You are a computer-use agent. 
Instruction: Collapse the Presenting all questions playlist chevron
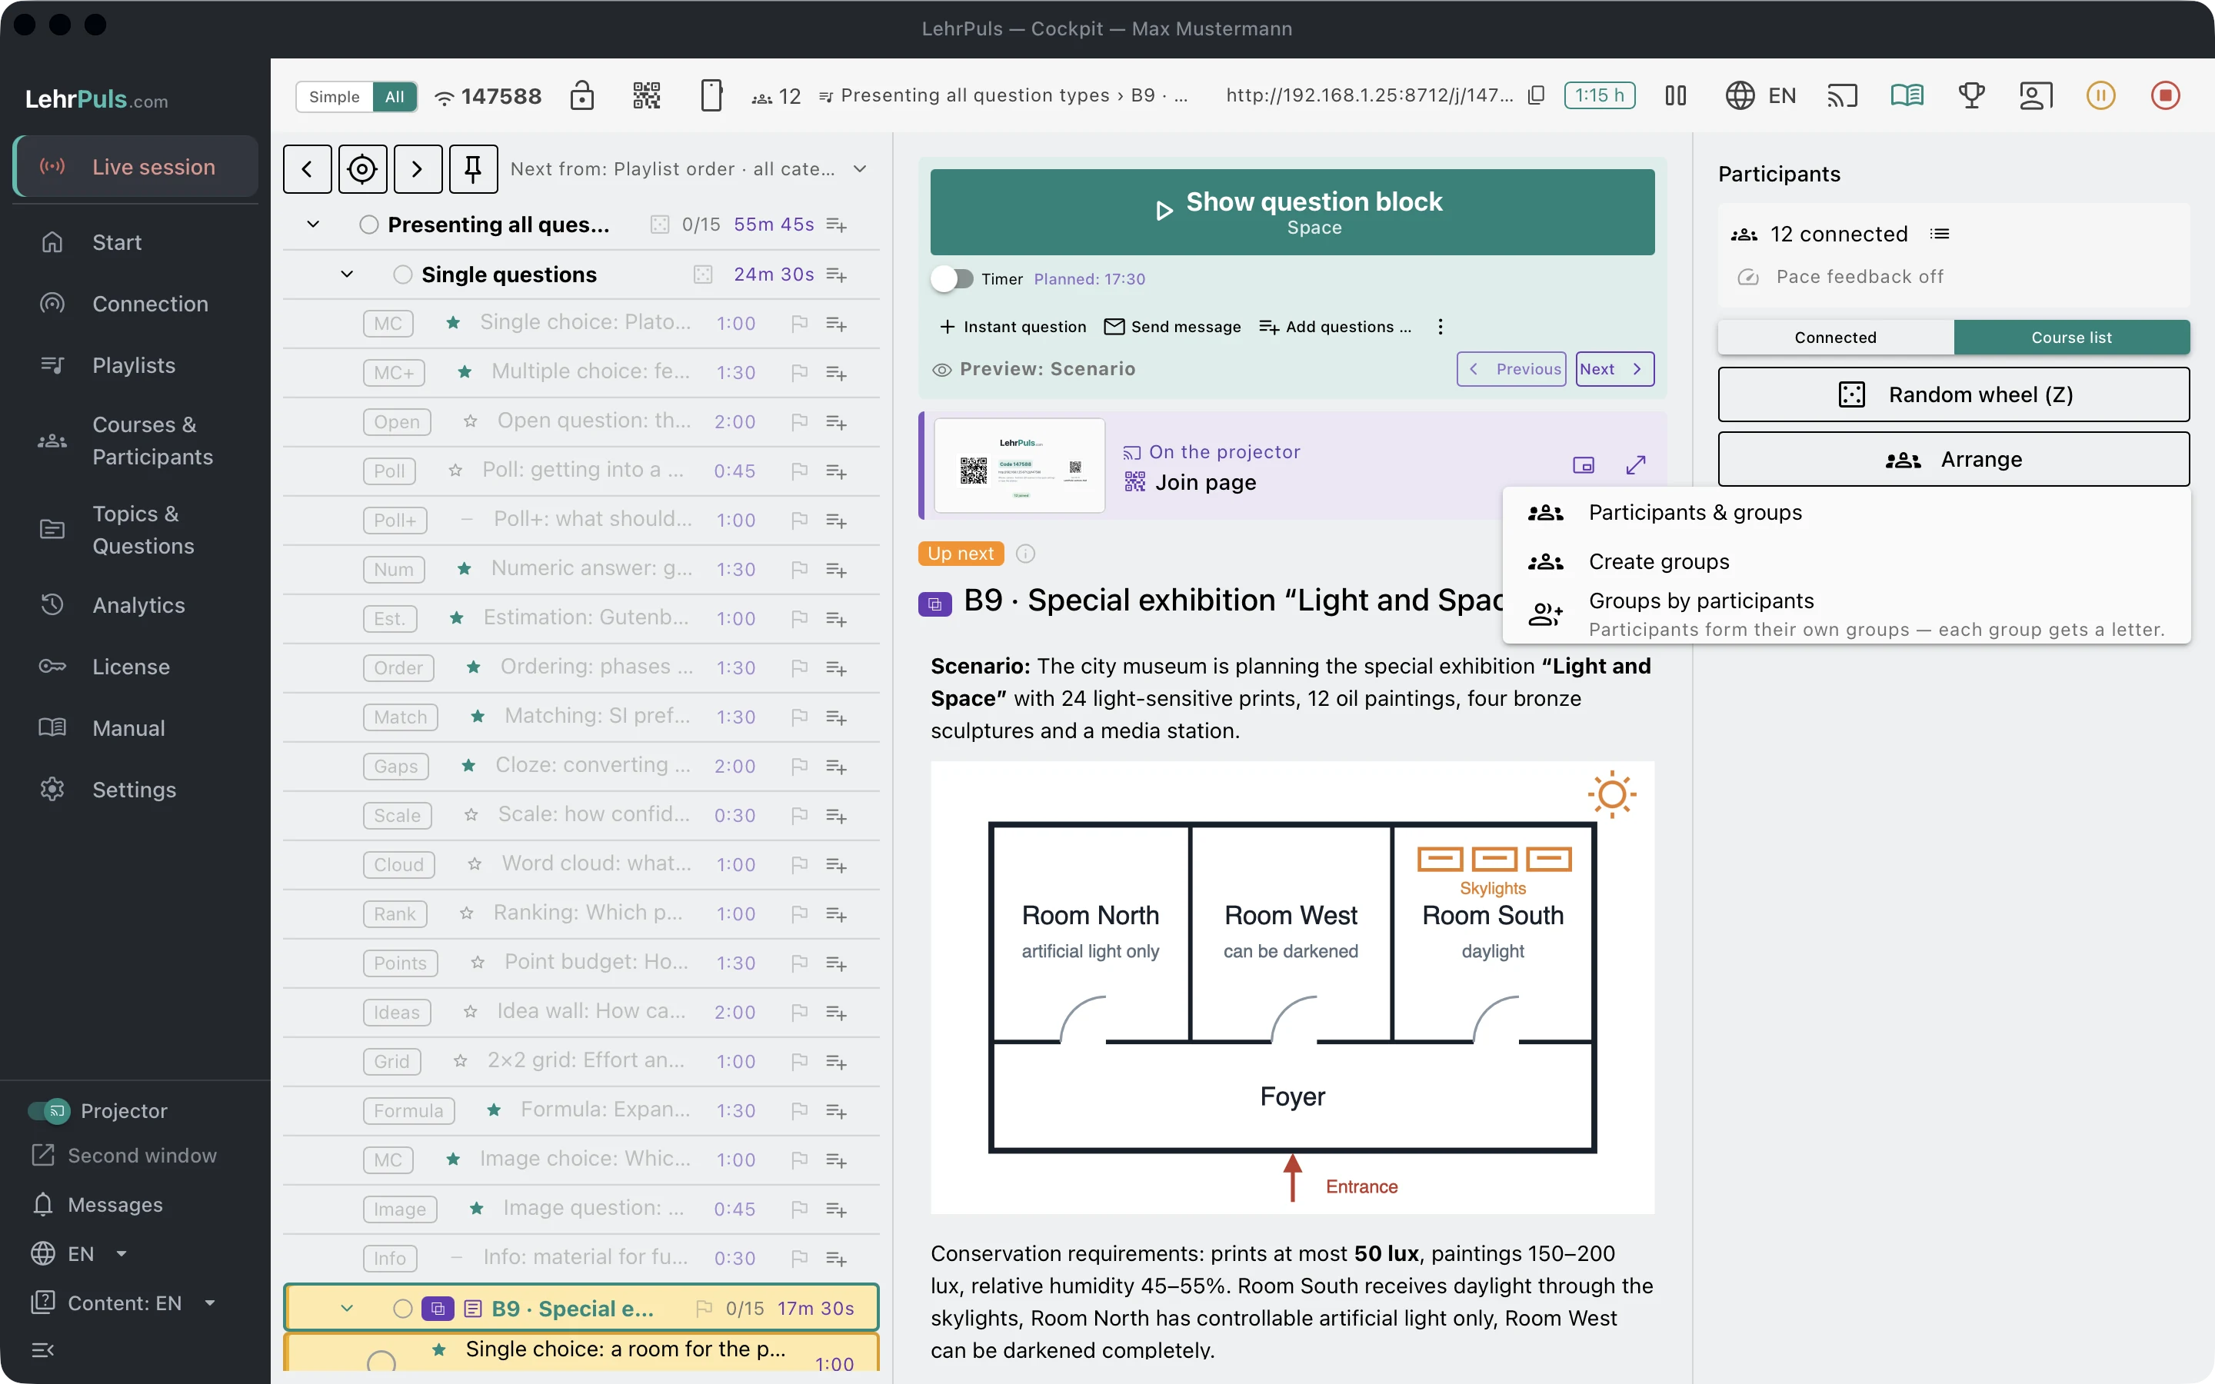coord(313,225)
